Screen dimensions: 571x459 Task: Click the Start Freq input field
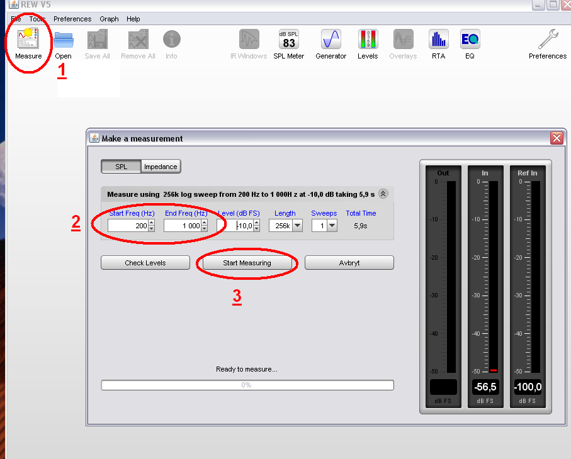click(x=127, y=226)
